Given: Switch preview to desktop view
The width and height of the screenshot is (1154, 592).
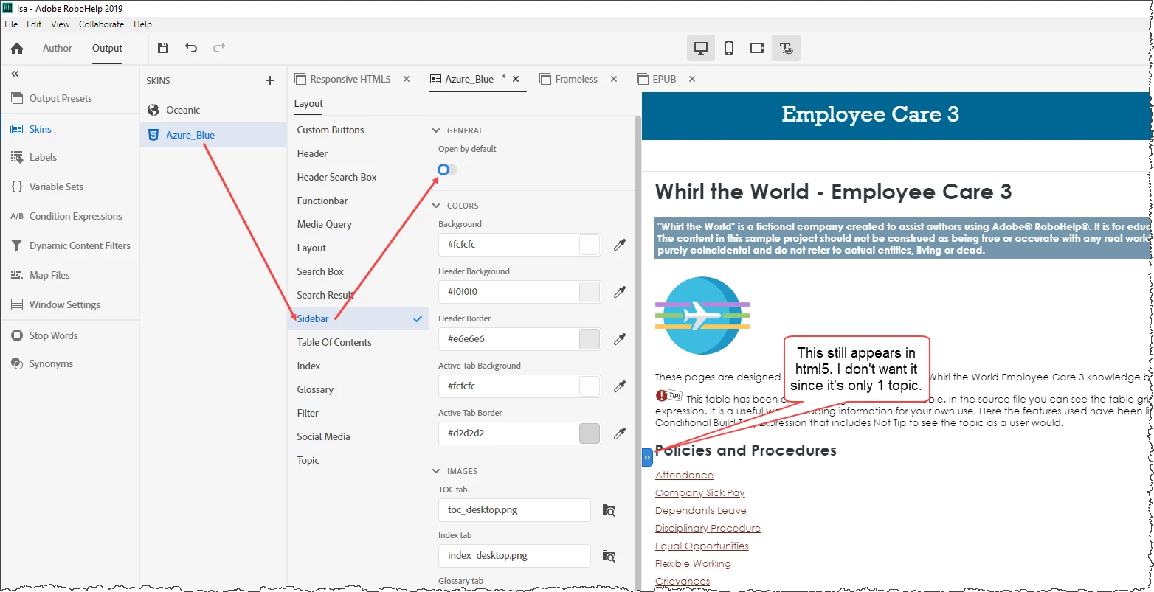Looking at the screenshot, I should pos(700,48).
